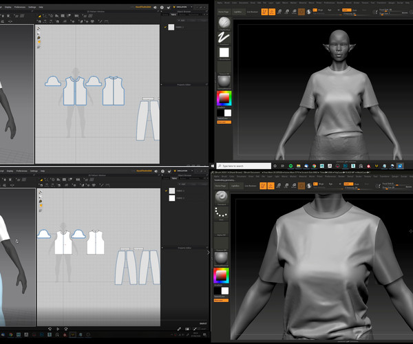Image resolution: width=413 pixels, height=344 pixels.
Task: Pick color in bottom ZBrush color picker
Action: (x=221, y=276)
